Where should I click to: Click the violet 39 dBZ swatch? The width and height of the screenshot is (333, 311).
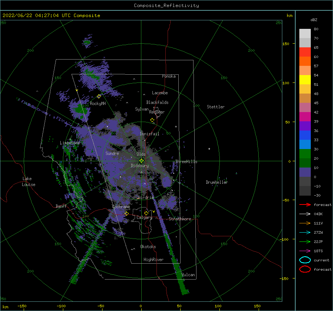[305, 126]
